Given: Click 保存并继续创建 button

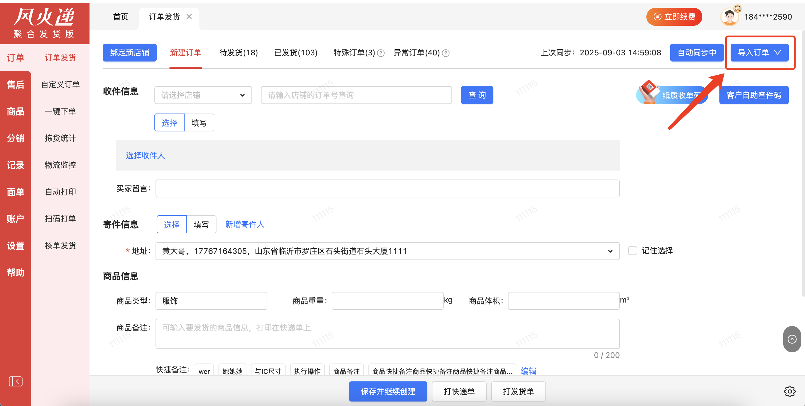Looking at the screenshot, I should pyautogui.click(x=388, y=391).
